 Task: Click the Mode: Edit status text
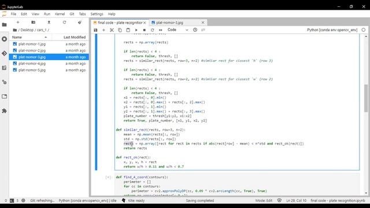[x=264, y=200]
